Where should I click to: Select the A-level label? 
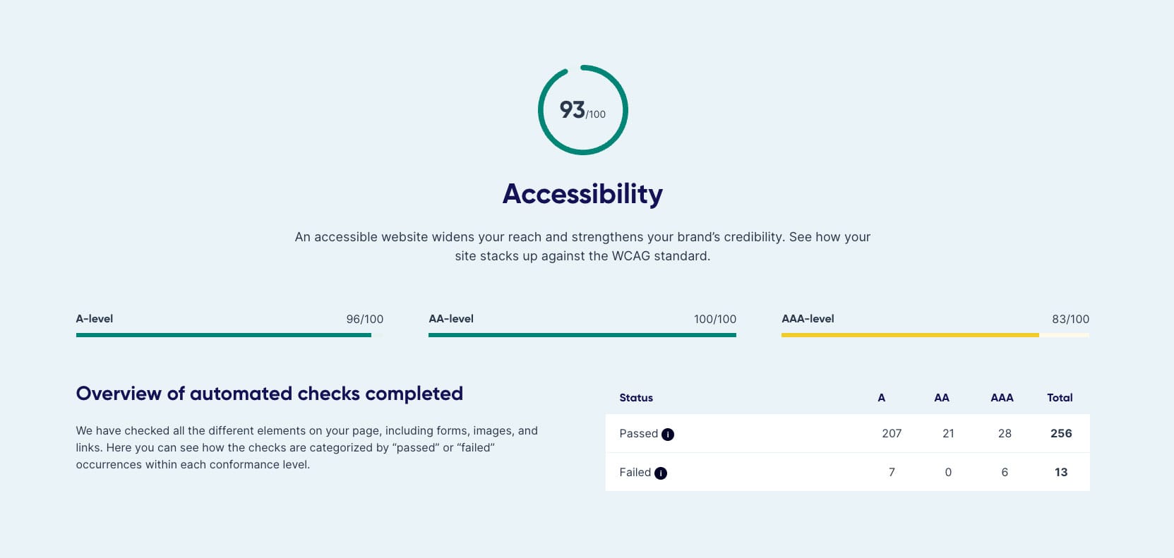(95, 319)
